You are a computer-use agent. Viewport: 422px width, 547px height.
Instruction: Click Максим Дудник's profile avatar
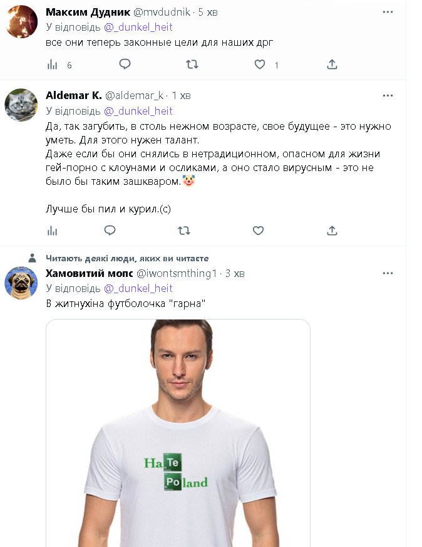coord(21,21)
